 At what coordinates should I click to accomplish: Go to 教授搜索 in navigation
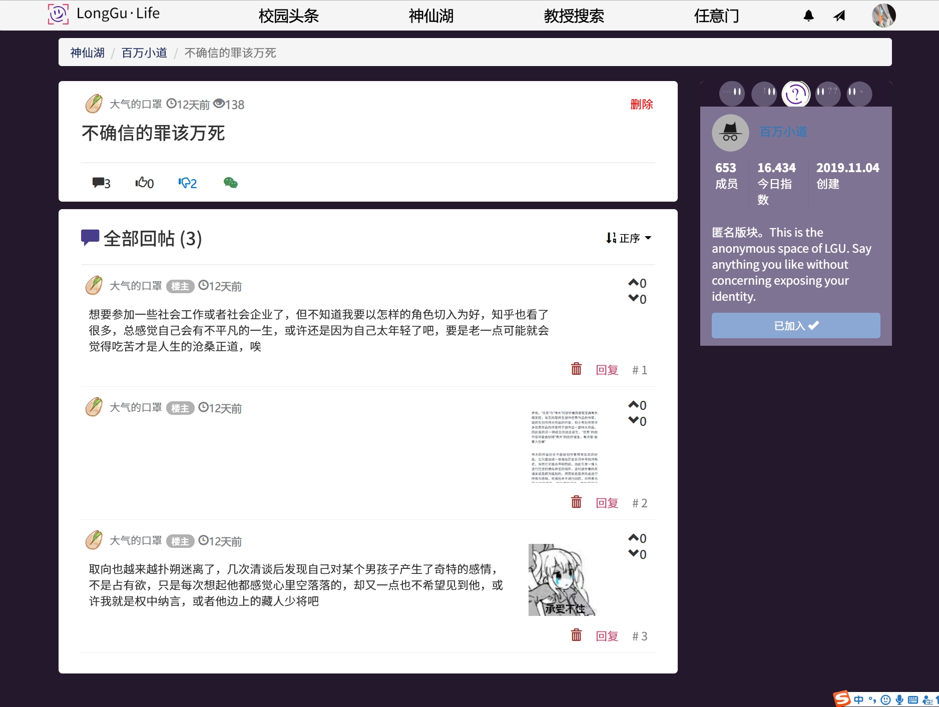click(x=574, y=16)
